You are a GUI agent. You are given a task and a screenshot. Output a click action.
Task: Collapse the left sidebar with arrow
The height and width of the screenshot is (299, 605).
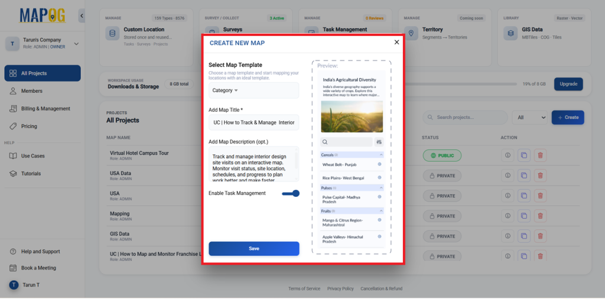pos(82,16)
